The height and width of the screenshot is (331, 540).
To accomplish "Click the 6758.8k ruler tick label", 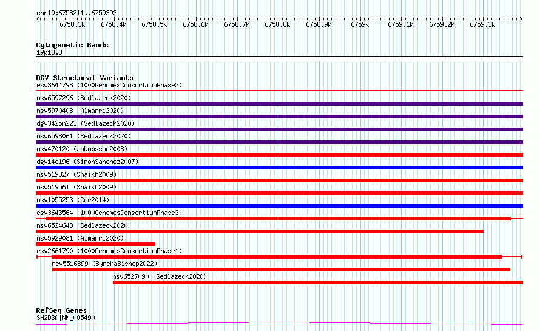I will click(x=277, y=24).
